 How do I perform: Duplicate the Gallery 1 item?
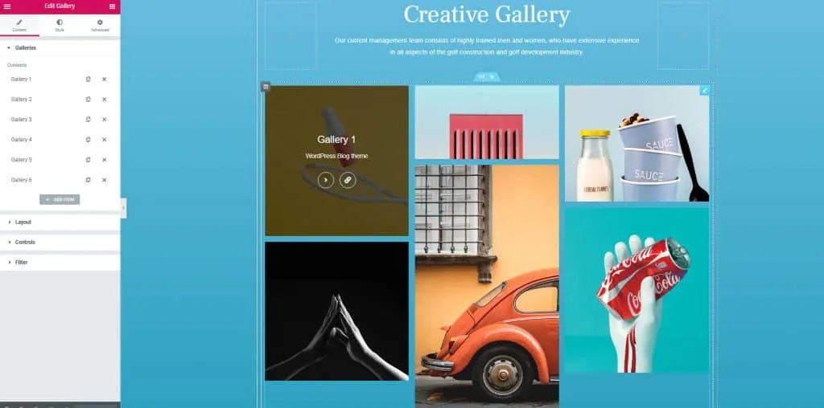88,80
